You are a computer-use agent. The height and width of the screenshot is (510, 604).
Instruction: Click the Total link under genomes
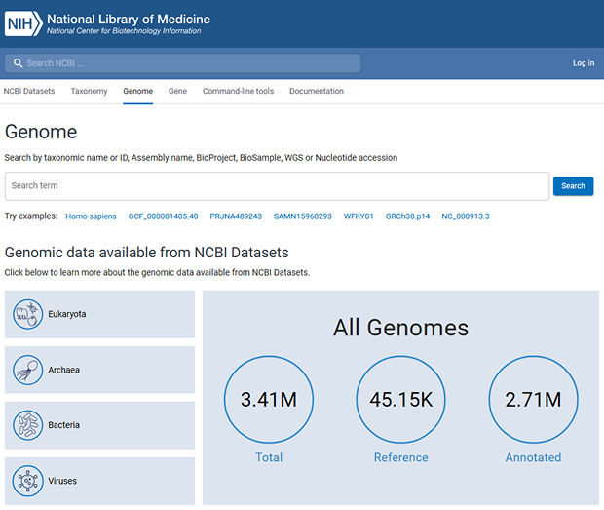click(269, 457)
